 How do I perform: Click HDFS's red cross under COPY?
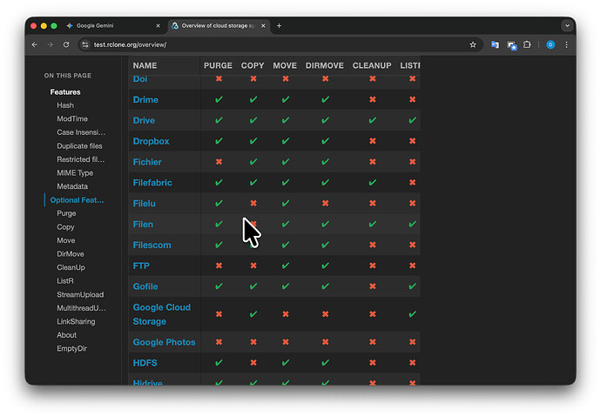coord(253,363)
